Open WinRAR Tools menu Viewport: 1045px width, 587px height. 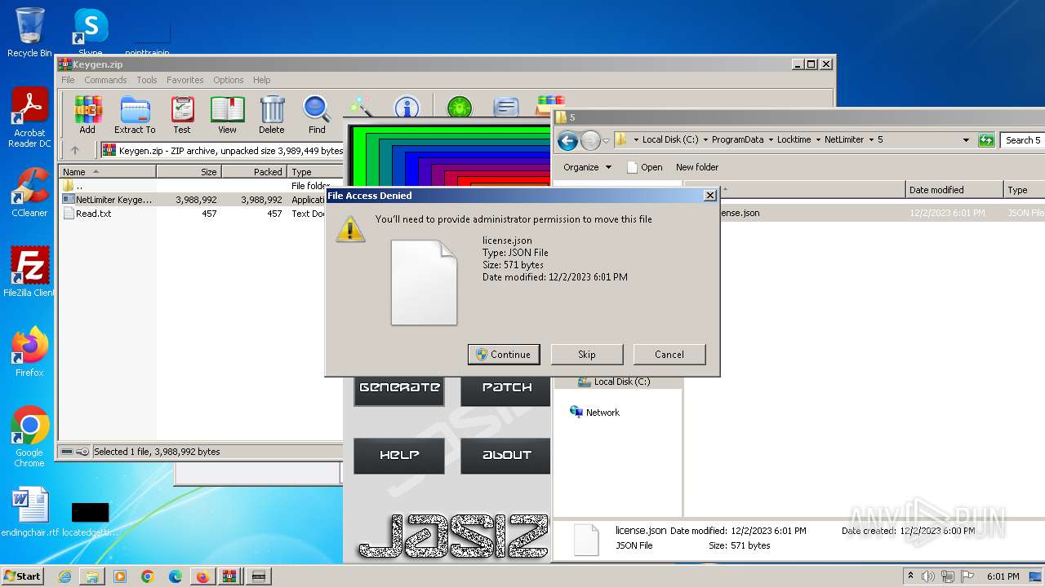[x=147, y=80]
